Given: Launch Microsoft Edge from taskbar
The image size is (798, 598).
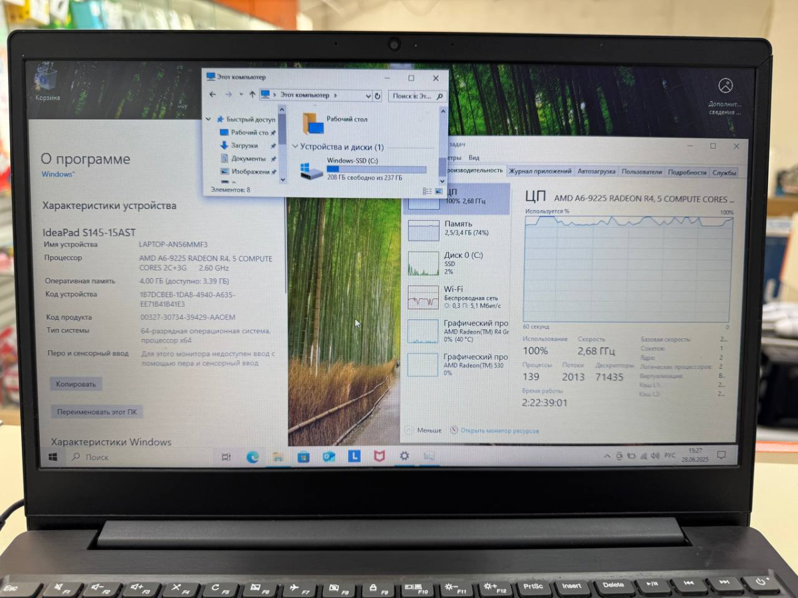Looking at the screenshot, I should click(x=253, y=457).
